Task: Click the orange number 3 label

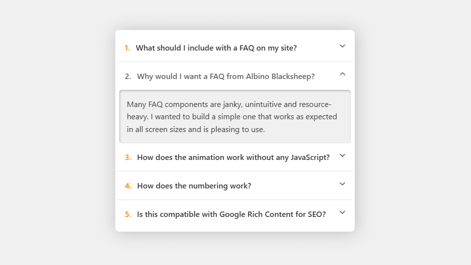Action: click(x=128, y=158)
